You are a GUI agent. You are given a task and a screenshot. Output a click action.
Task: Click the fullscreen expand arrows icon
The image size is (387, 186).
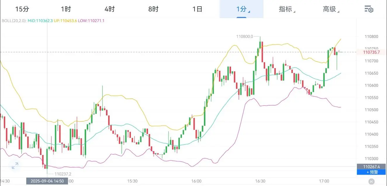pos(15,166)
